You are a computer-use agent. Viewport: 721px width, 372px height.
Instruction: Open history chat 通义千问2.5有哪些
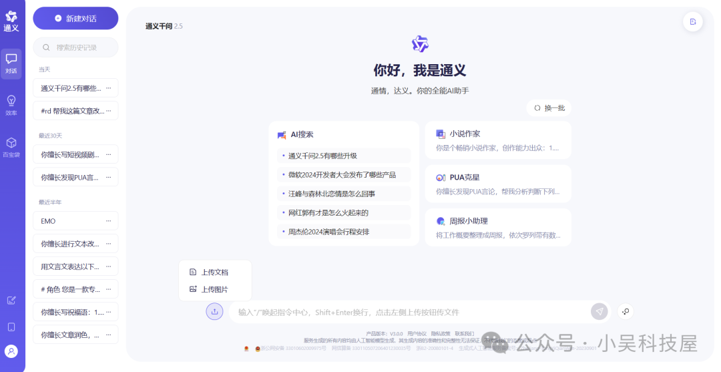[x=75, y=88]
